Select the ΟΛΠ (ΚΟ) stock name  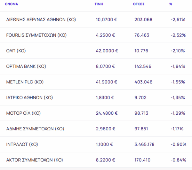pos(16,51)
